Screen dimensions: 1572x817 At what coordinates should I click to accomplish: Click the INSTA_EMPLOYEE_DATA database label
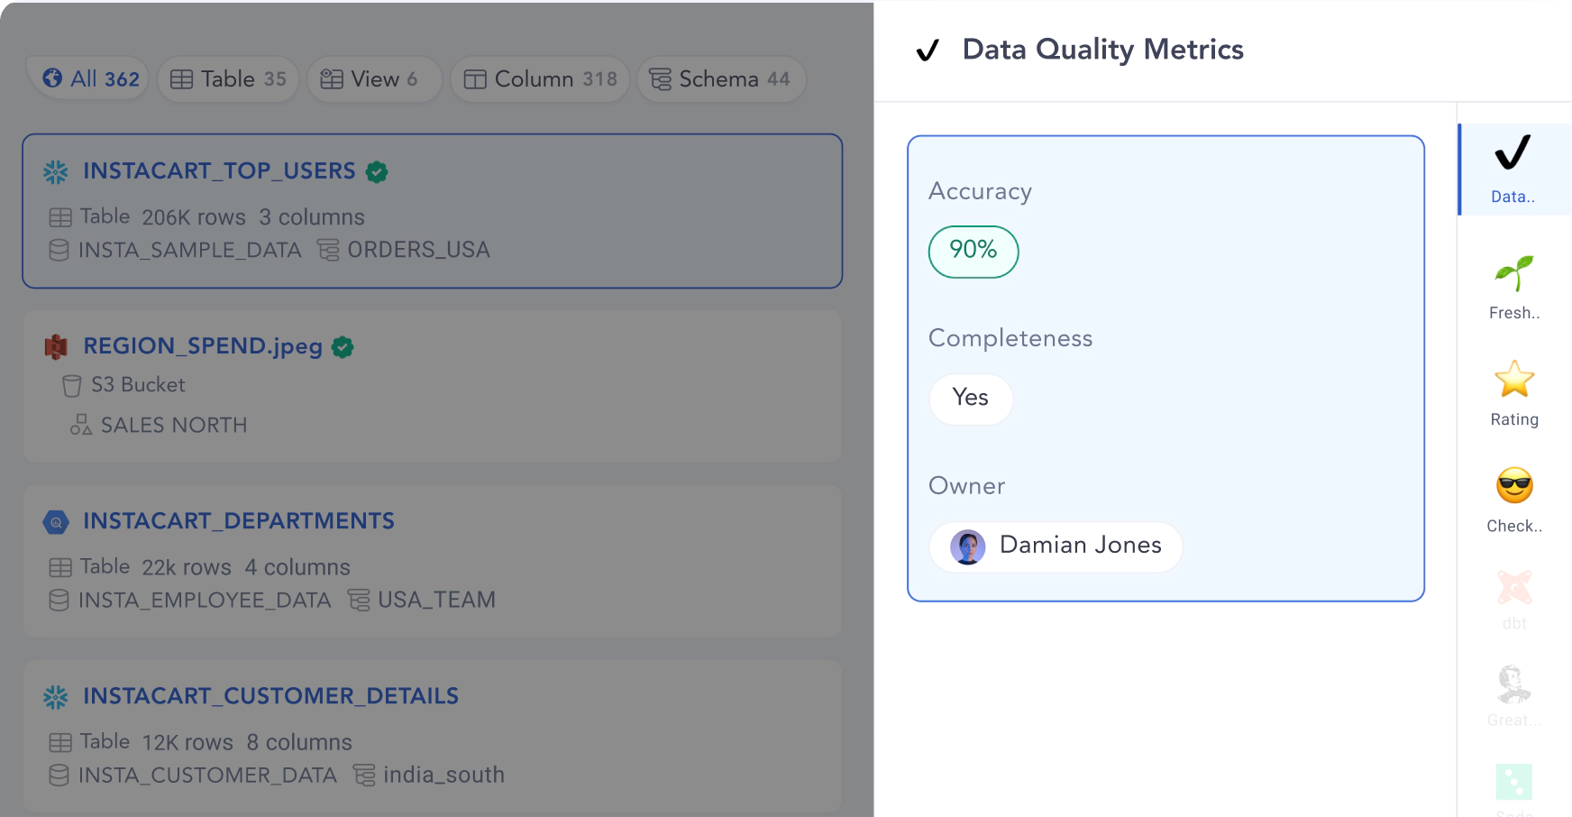point(205,600)
